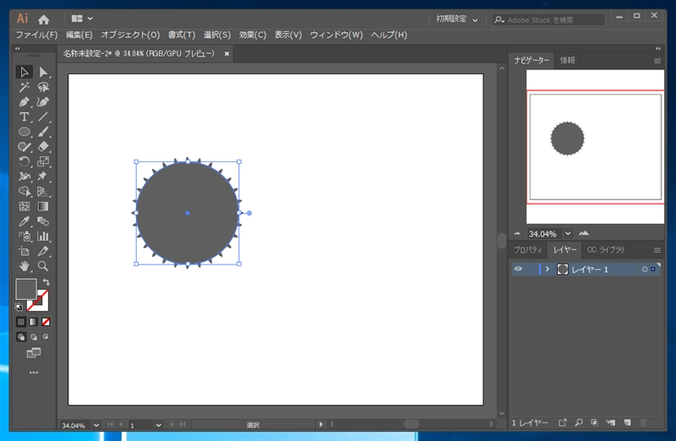
Task: Select the Puppet Warp pin tool
Action: click(x=43, y=177)
